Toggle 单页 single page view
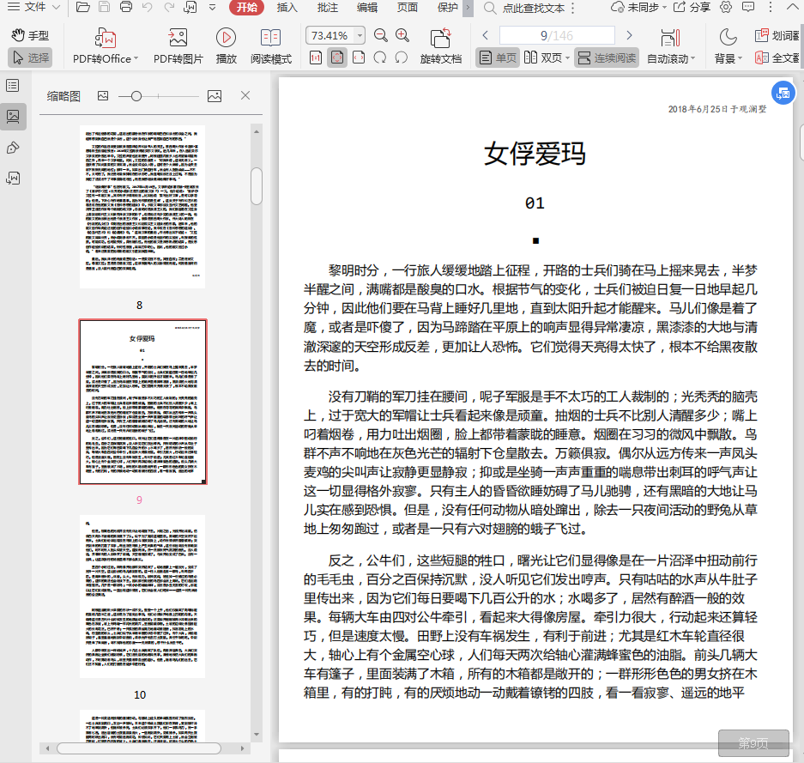The width and height of the screenshot is (804, 763). pyautogui.click(x=498, y=58)
